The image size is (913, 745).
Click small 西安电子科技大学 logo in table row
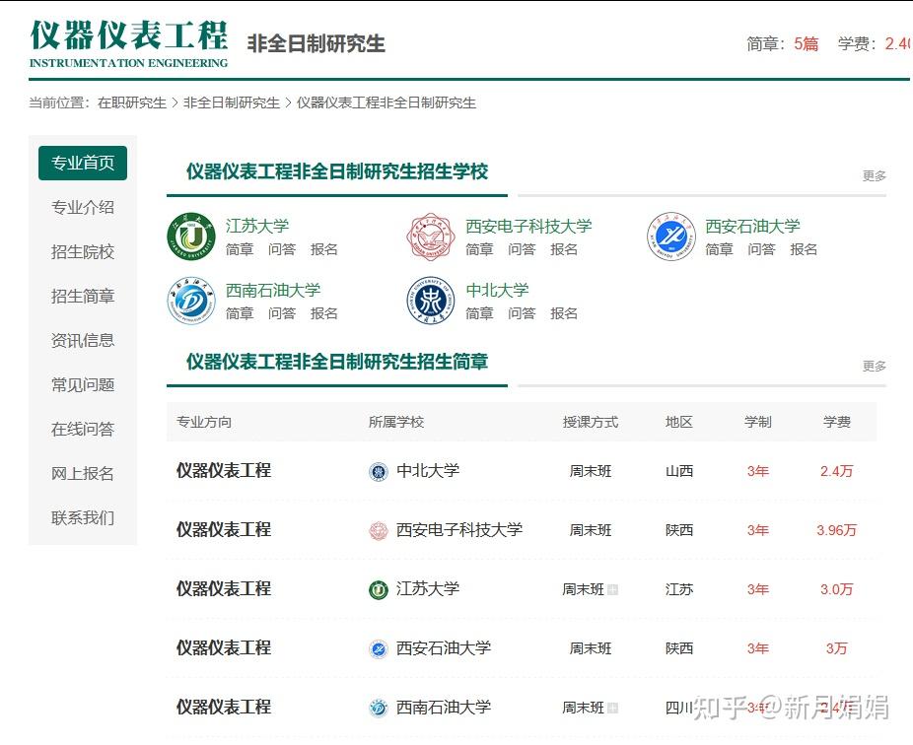(x=379, y=531)
